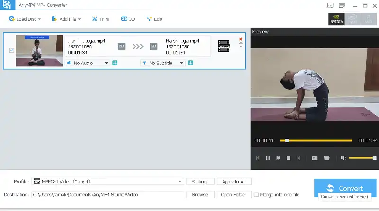Click the fast forward playback icon
Screen dimensions: 379x211
278,158
